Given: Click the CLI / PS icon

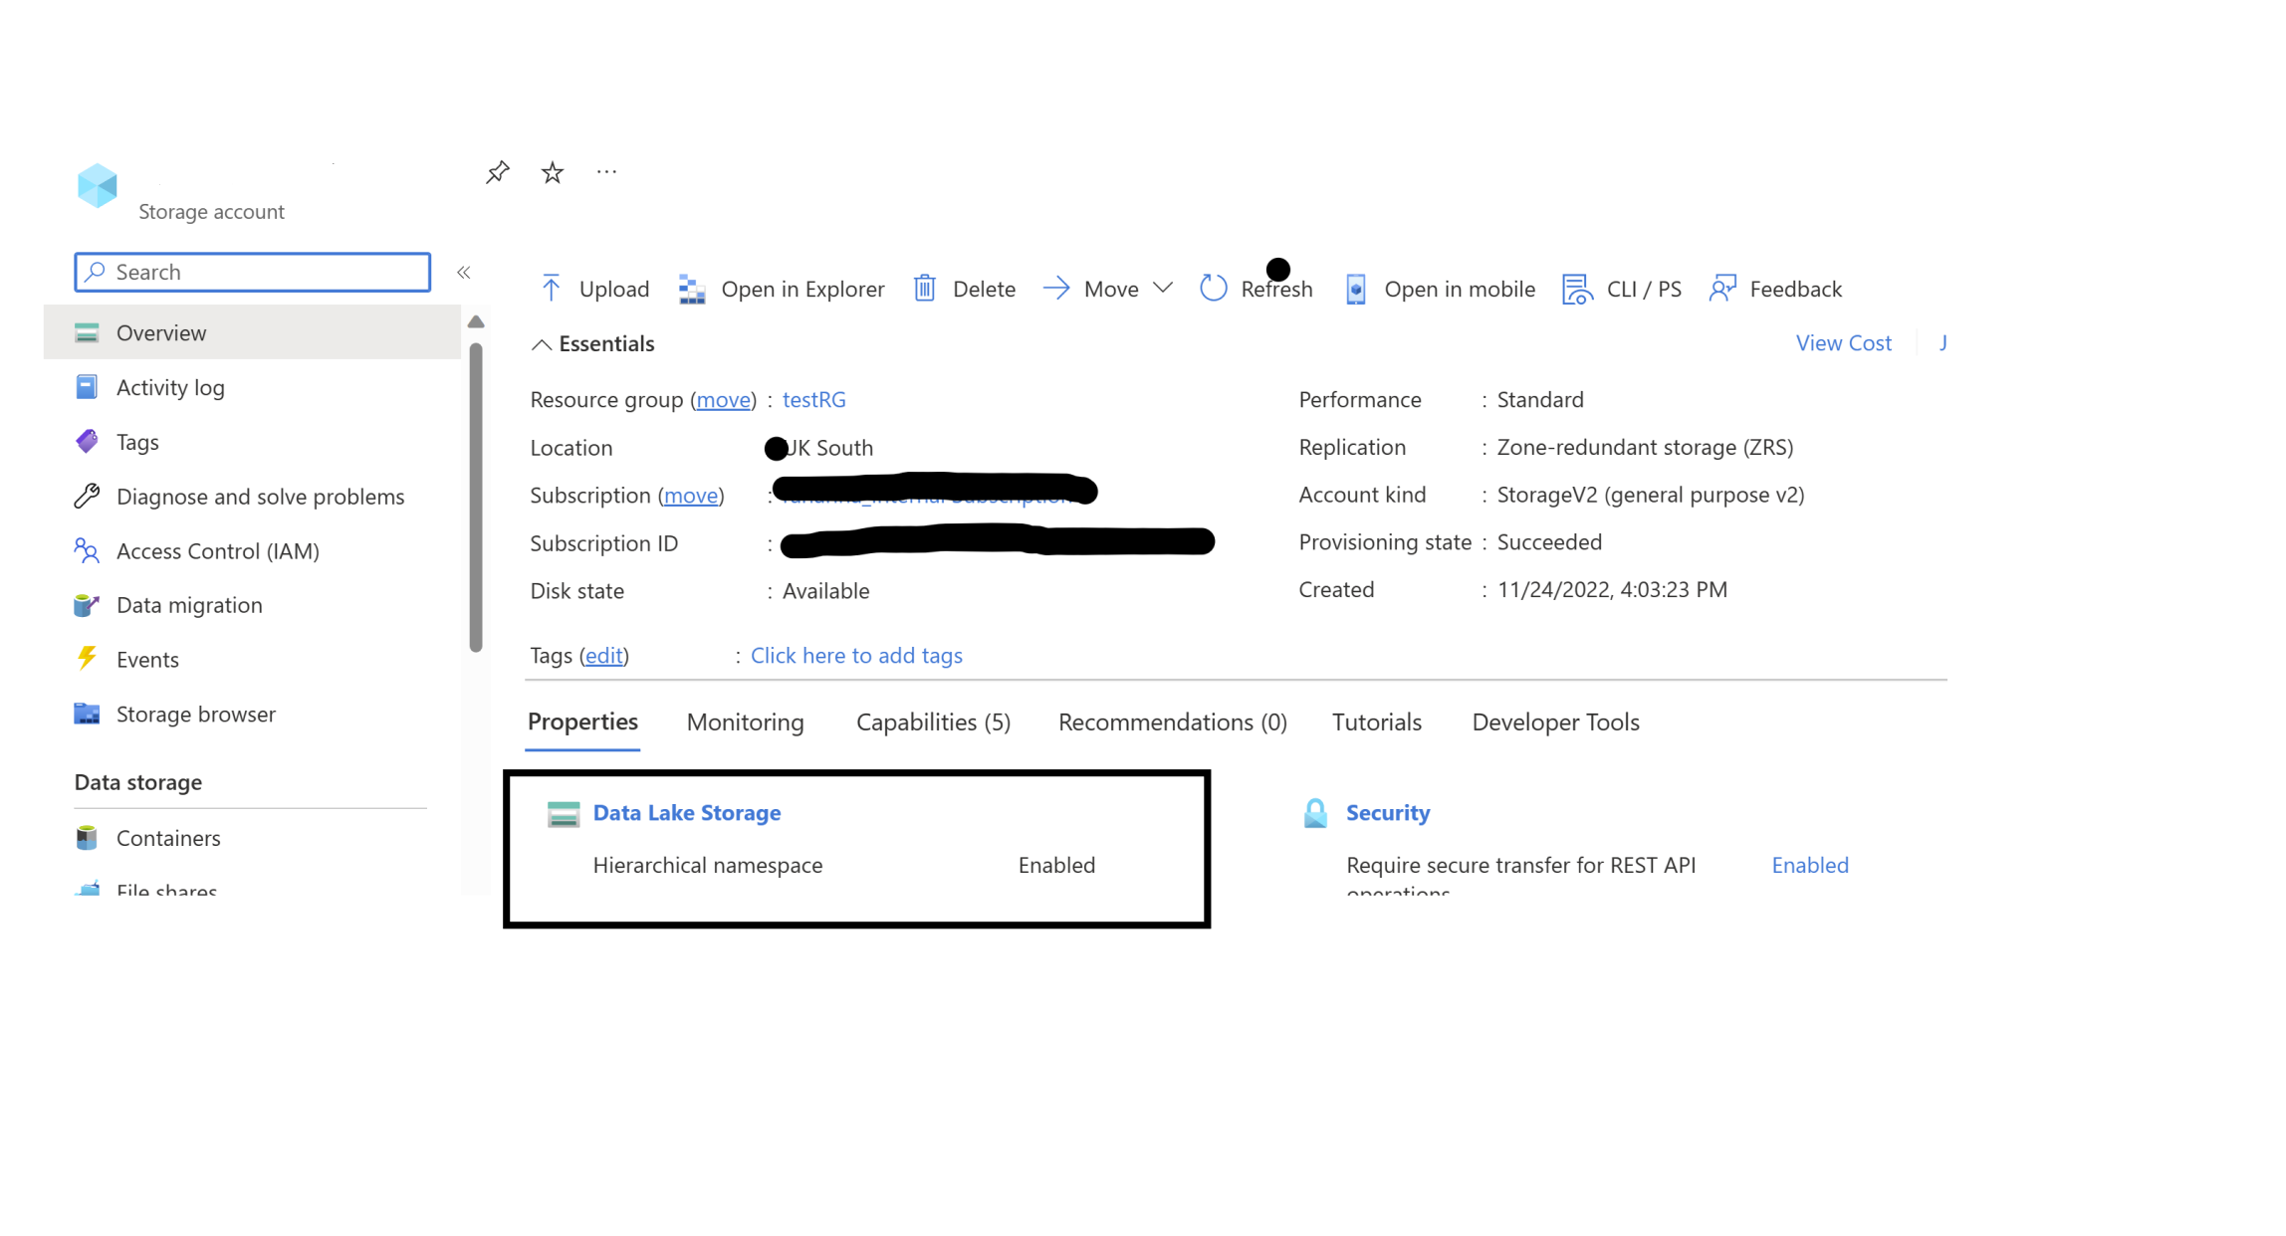Looking at the screenshot, I should (1577, 289).
